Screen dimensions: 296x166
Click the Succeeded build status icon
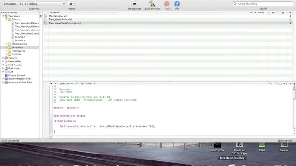pos(279,141)
